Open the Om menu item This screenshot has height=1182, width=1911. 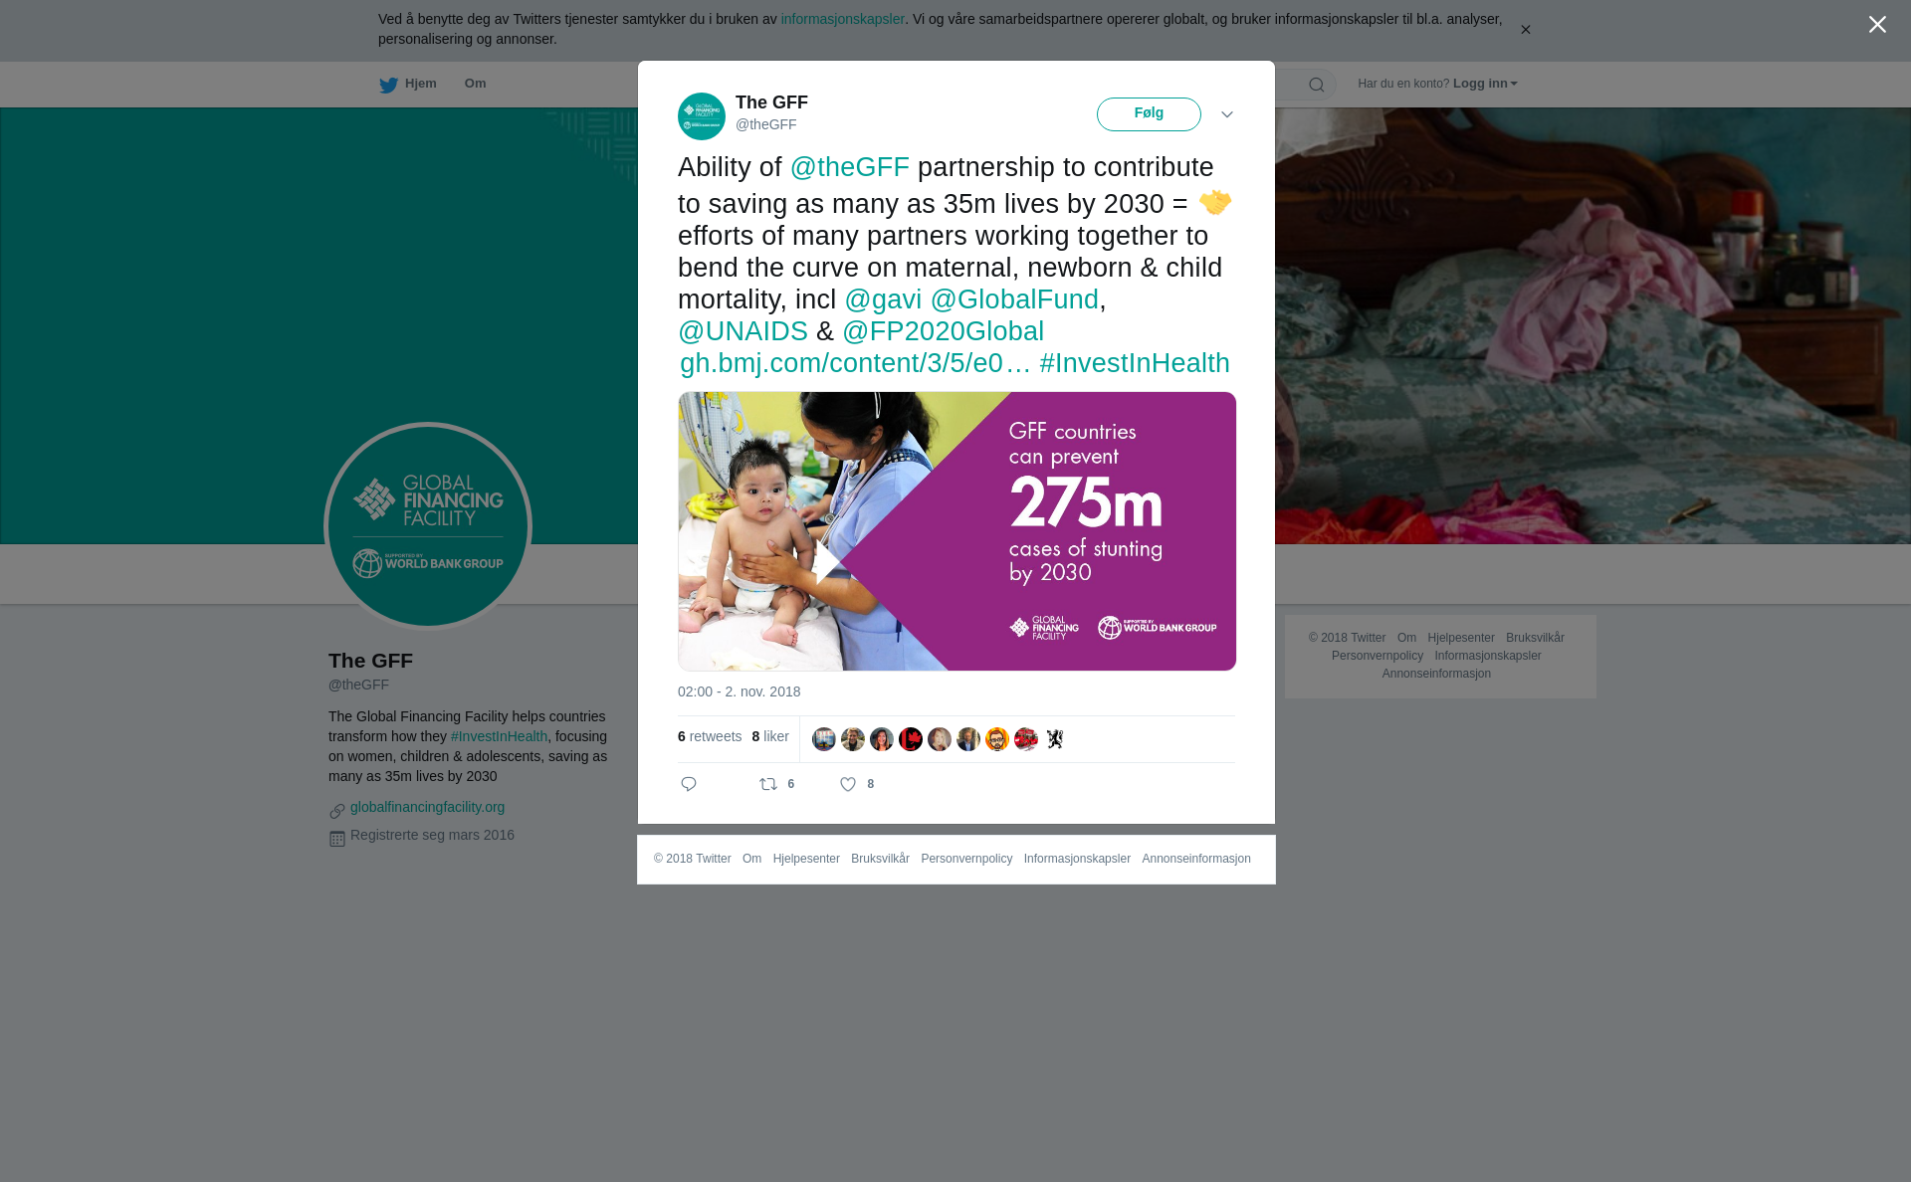475,84
